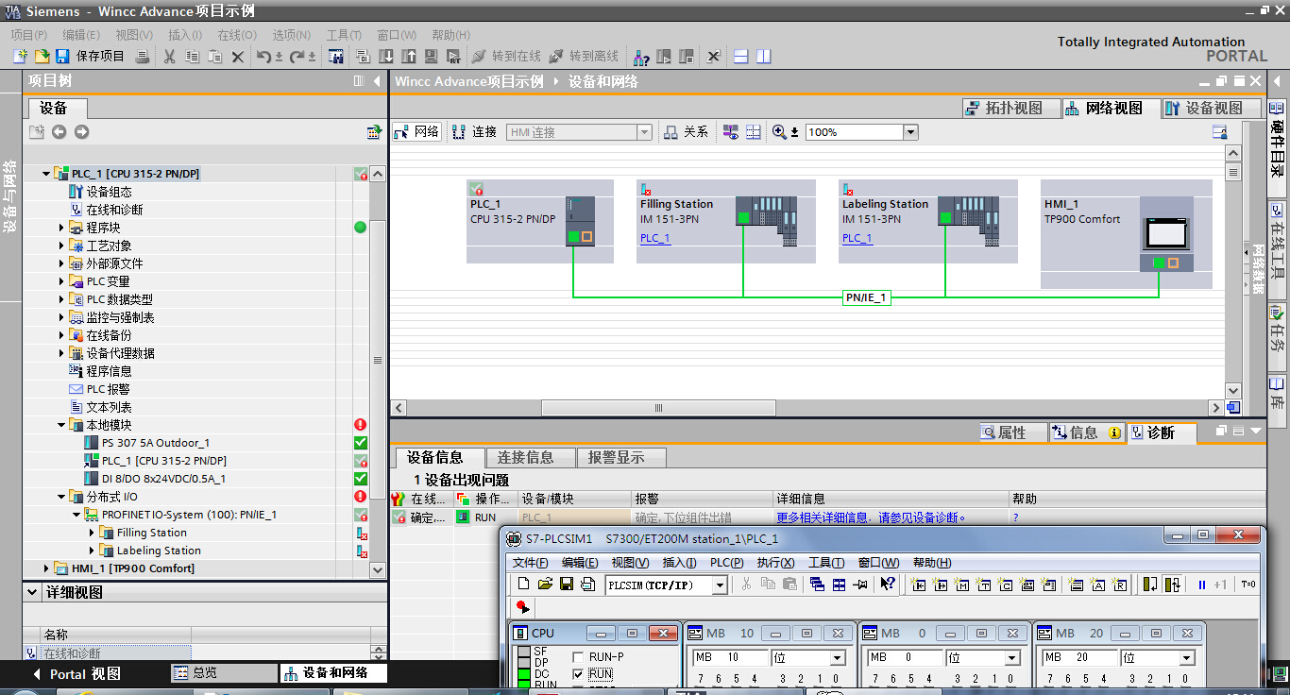
Task: Click the zoom magnifier icon in network toolbar
Action: tap(779, 132)
